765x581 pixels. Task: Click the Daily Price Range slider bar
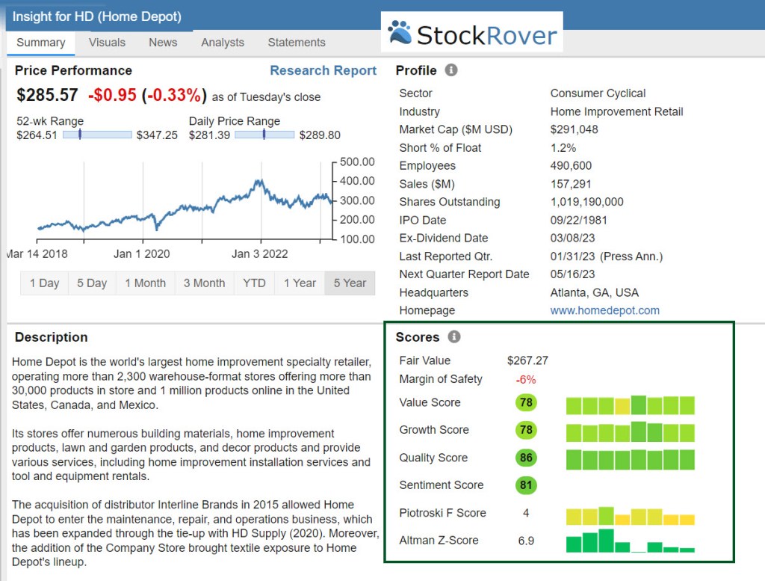(x=264, y=135)
